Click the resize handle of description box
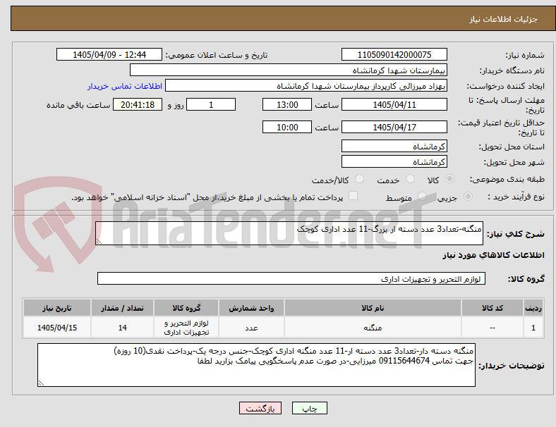Screen dimensions: 556x427 click(99, 241)
